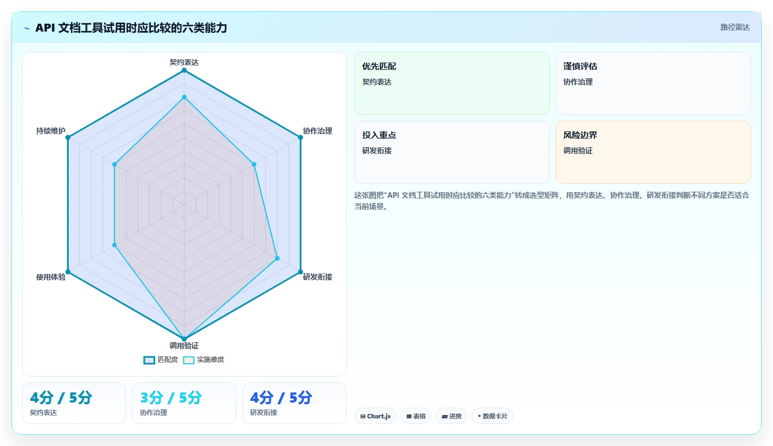Screen dimensions: 773x446
Task: Click the 研发衔接 text in 投入重点 card
Action: click(377, 151)
